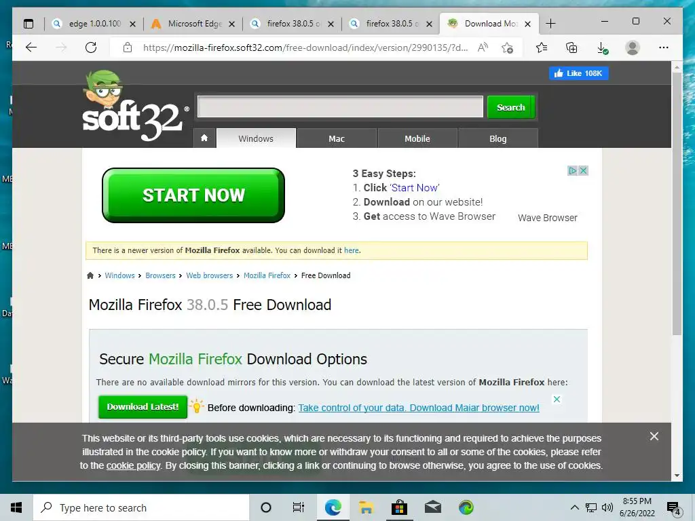Image resolution: width=695 pixels, height=521 pixels.
Task: Open Read Aloud in address bar
Action: tap(483, 47)
